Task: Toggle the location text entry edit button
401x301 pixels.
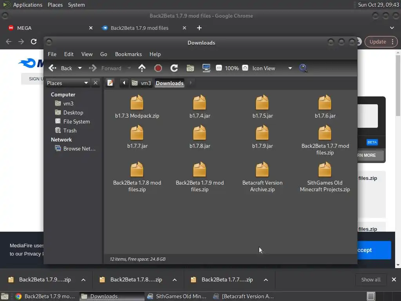Action: (x=110, y=83)
